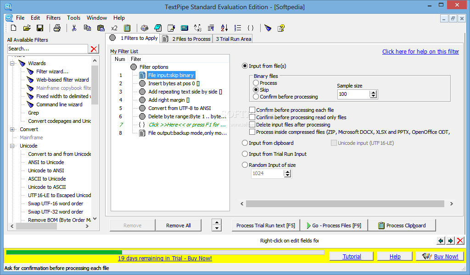This screenshot has height=275, width=470.
Task: Click the A-to-B replace toolbar icon
Action: pyautogui.click(x=198, y=28)
